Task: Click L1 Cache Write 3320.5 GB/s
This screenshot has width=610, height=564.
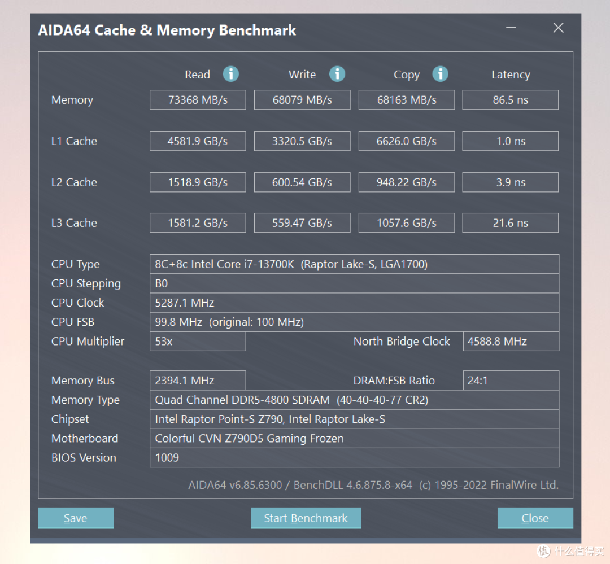Action: click(x=302, y=141)
